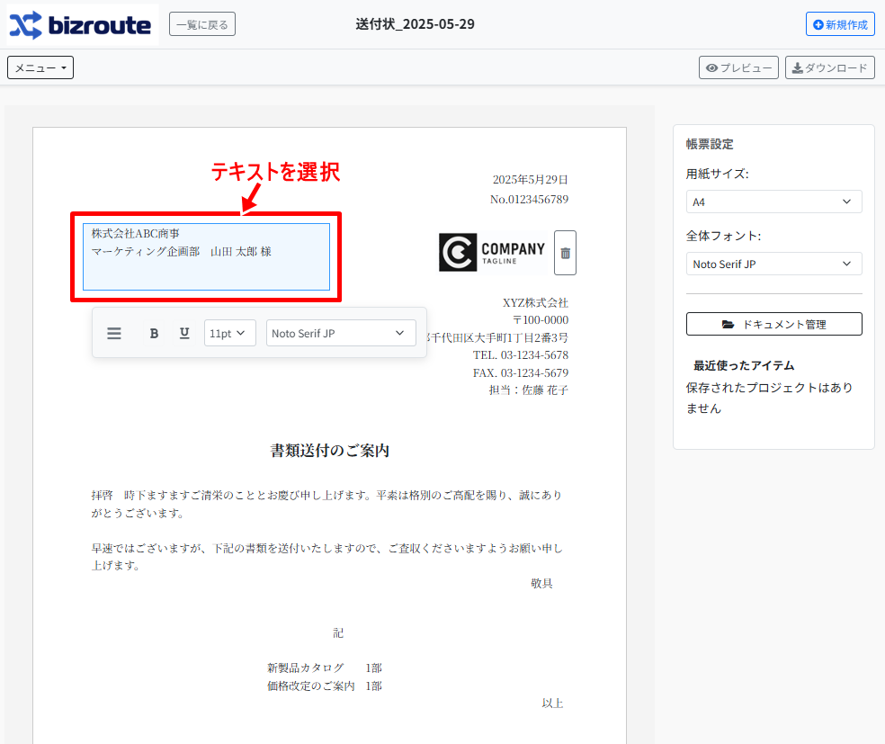Select the date text 2025年5月29日

(530, 180)
